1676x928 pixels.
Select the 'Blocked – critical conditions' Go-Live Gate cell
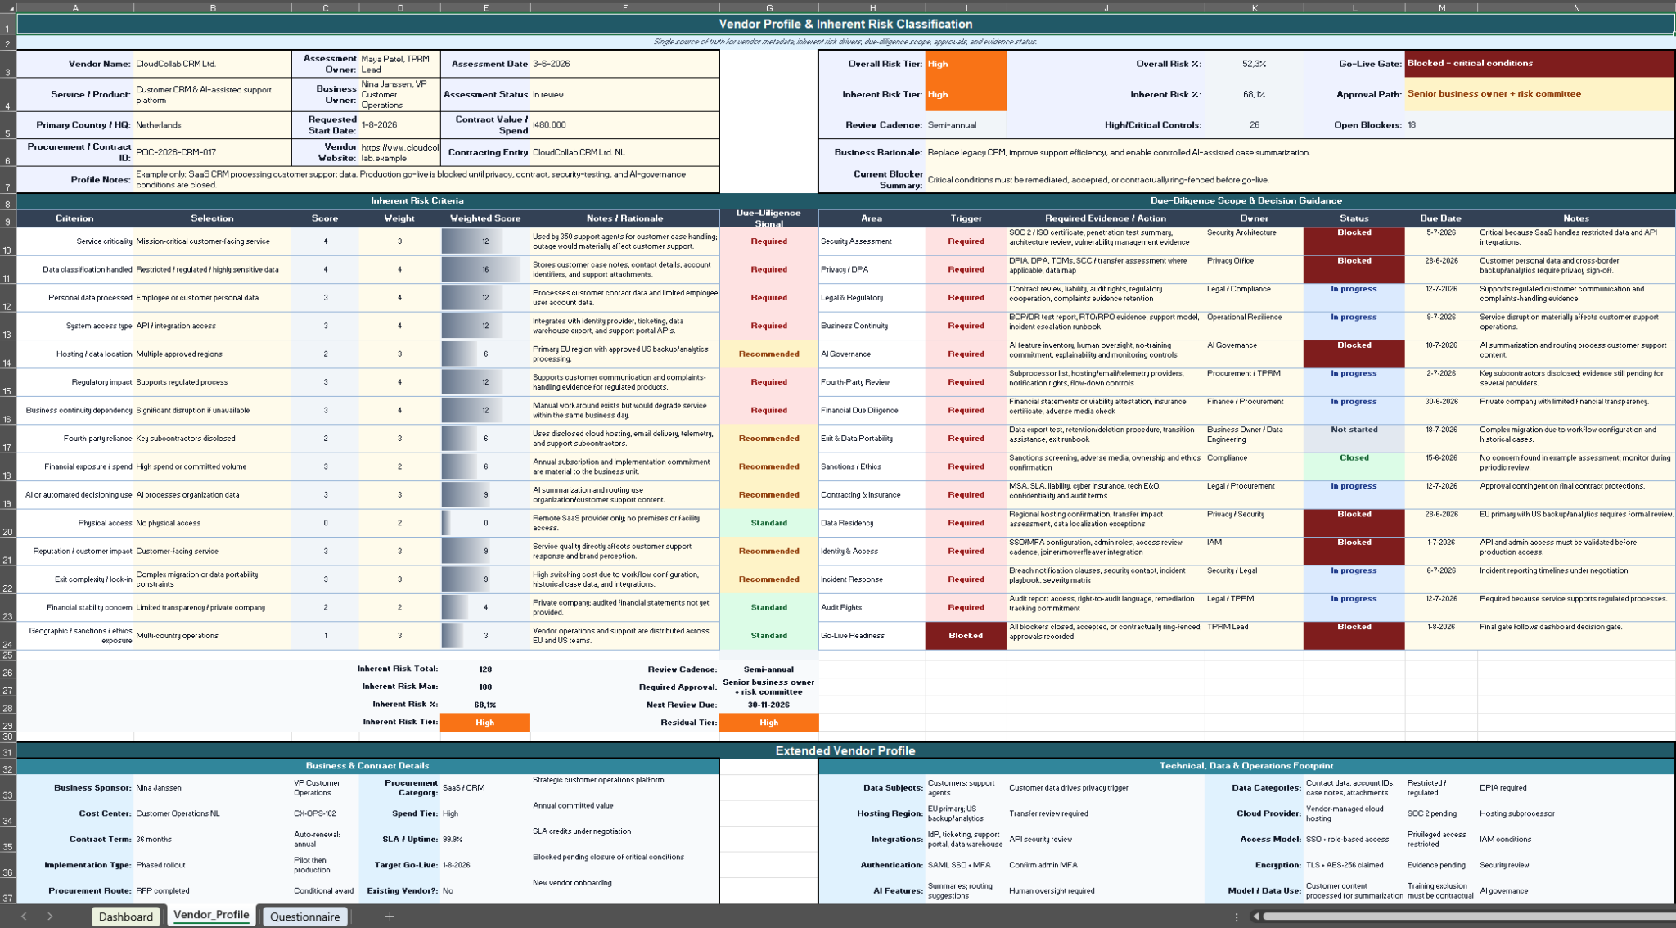(1539, 64)
